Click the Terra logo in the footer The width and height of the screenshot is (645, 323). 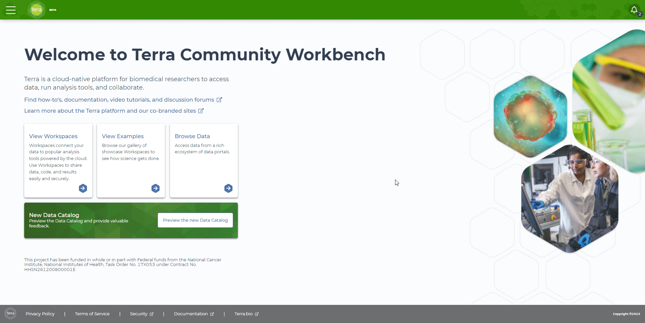click(x=10, y=314)
